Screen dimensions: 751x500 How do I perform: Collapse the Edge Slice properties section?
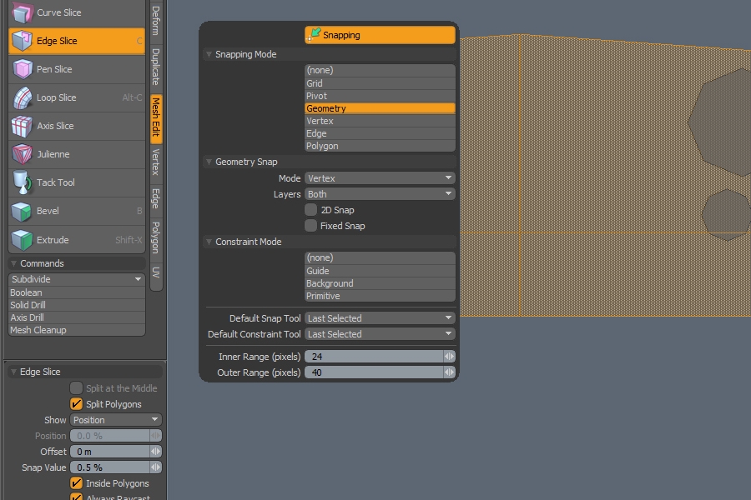coord(14,372)
